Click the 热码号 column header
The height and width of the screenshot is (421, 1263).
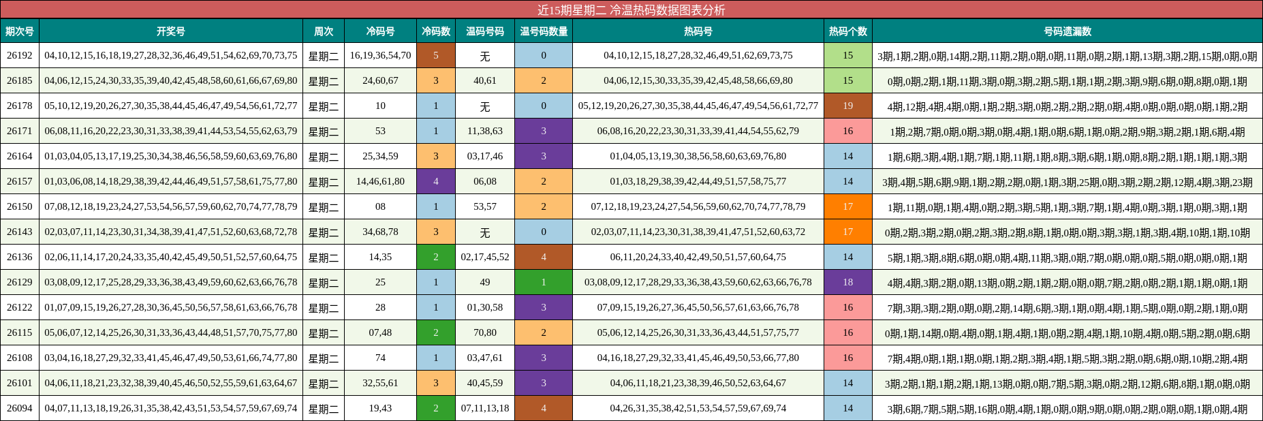(698, 31)
